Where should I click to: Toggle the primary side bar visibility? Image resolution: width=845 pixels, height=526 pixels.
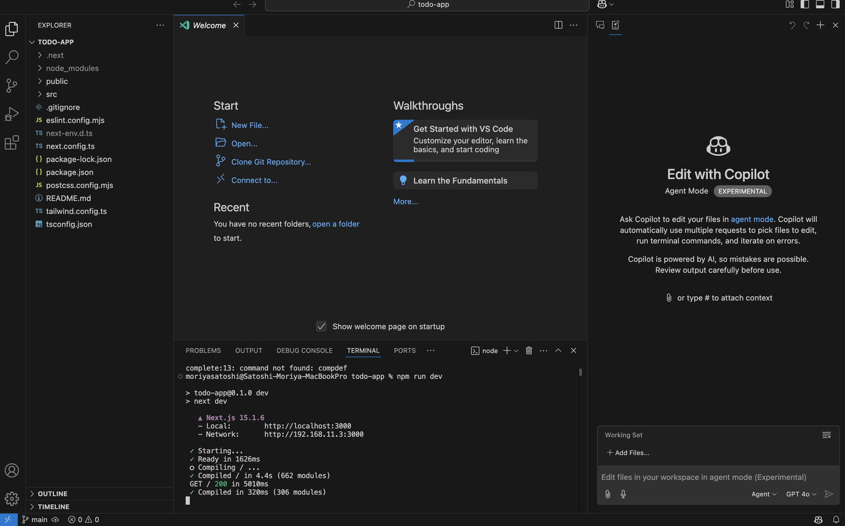tap(805, 5)
